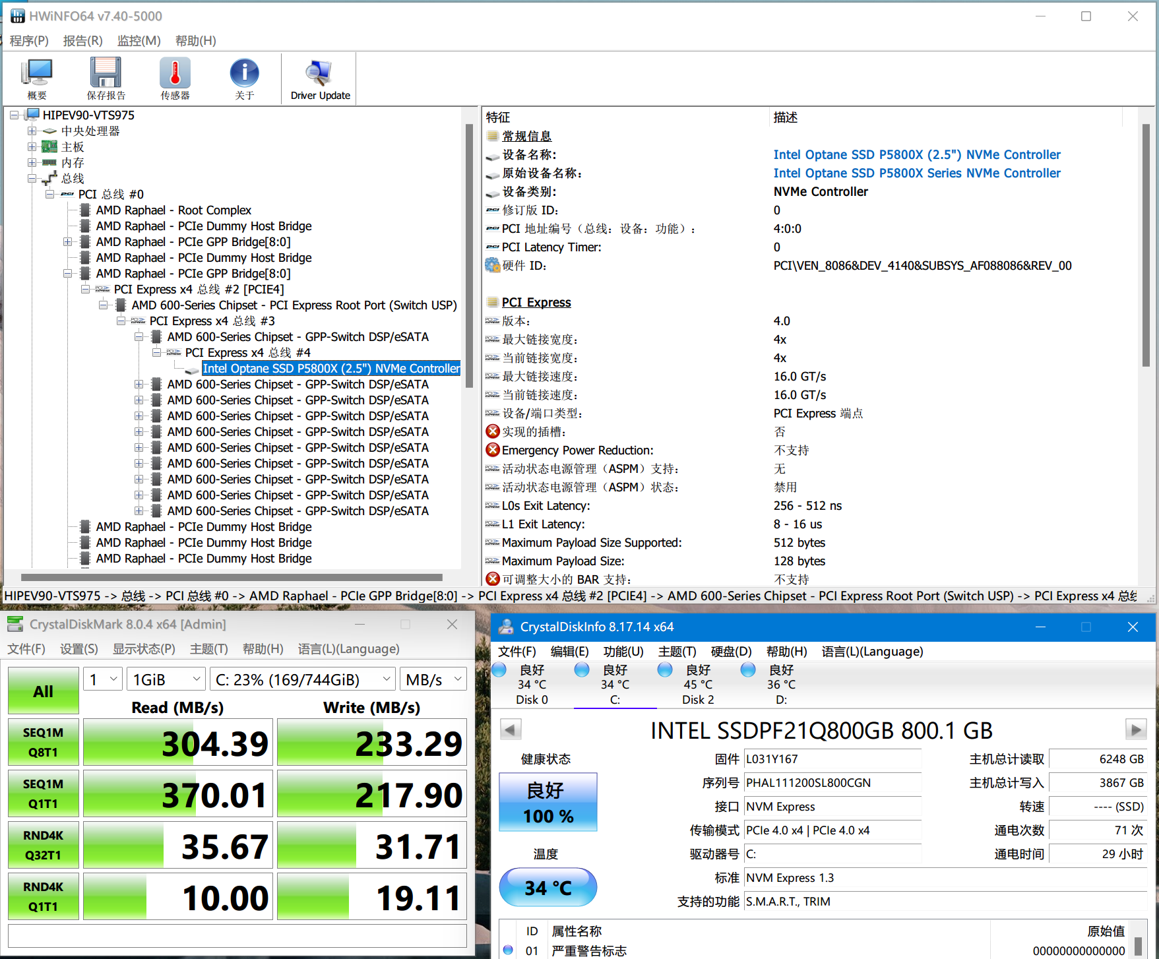Go to next disk with right arrow

coord(1135,729)
